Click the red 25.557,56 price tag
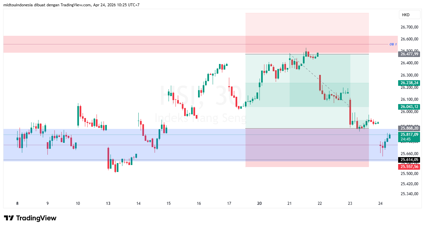425x228 pixels. 409,167
